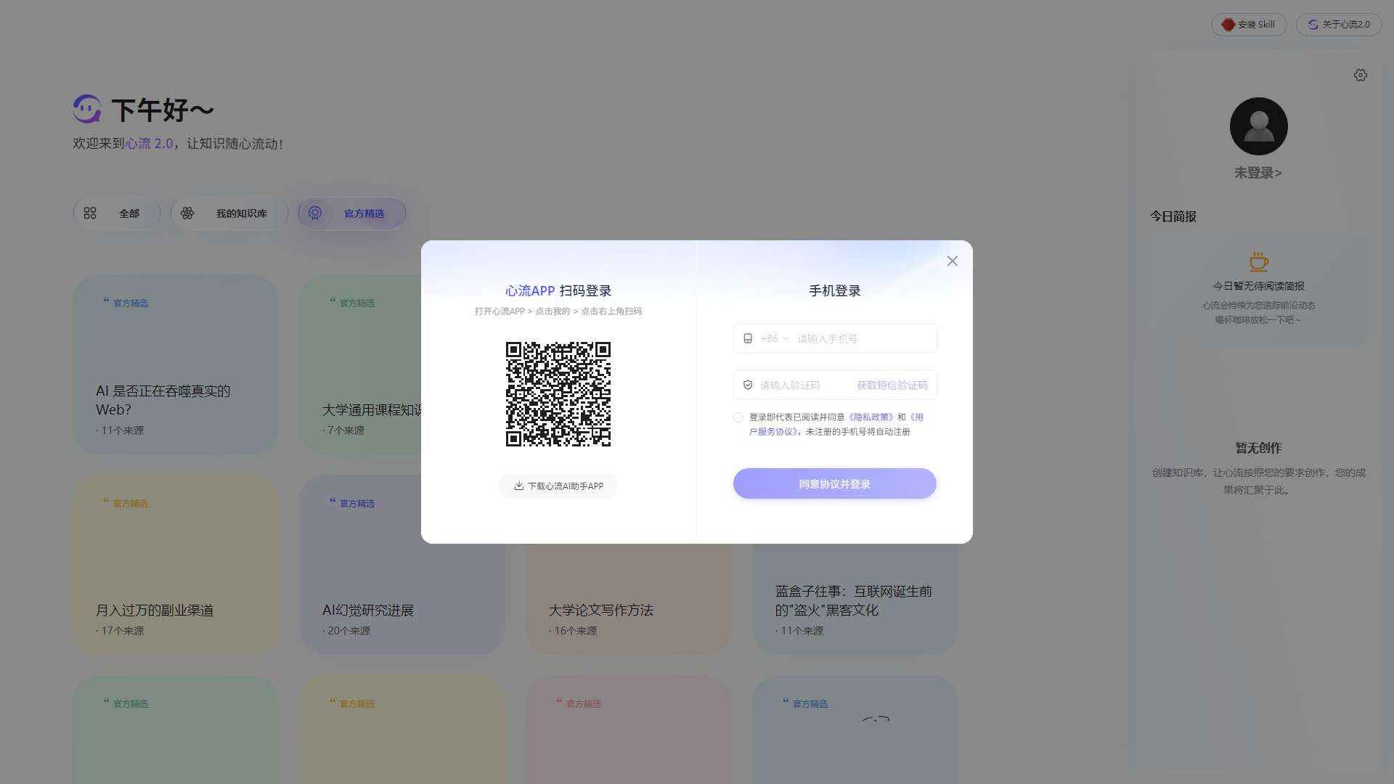Image resolution: width=1394 pixels, height=784 pixels.
Task: Tick the agreement checkbox for privacy policy
Action: (x=738, y=417)
